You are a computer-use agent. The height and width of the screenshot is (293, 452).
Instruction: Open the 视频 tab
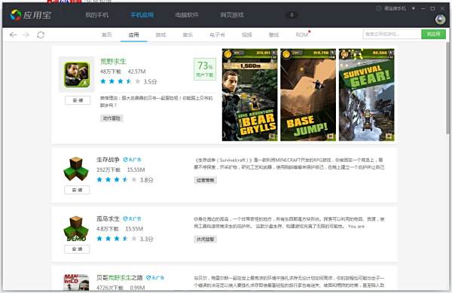point(247,35)
